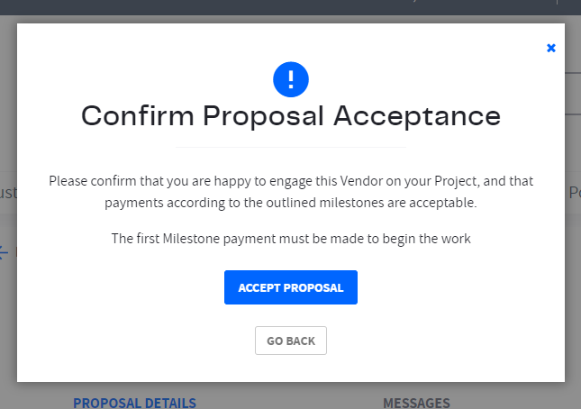The image size is (581, 409).
Task: Cancel via the Go Back button
Action: [291, 341]
